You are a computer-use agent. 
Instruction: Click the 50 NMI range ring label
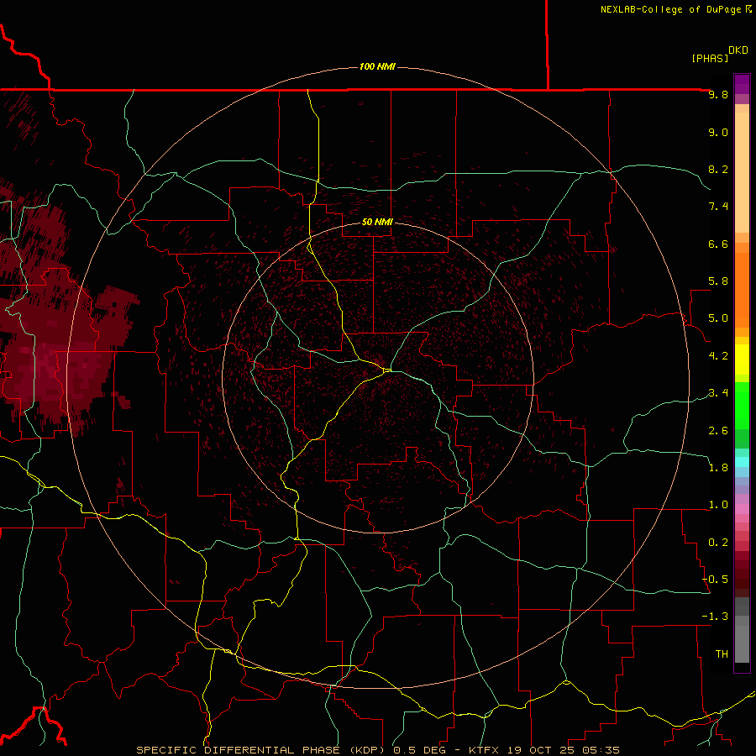point(377,222)
